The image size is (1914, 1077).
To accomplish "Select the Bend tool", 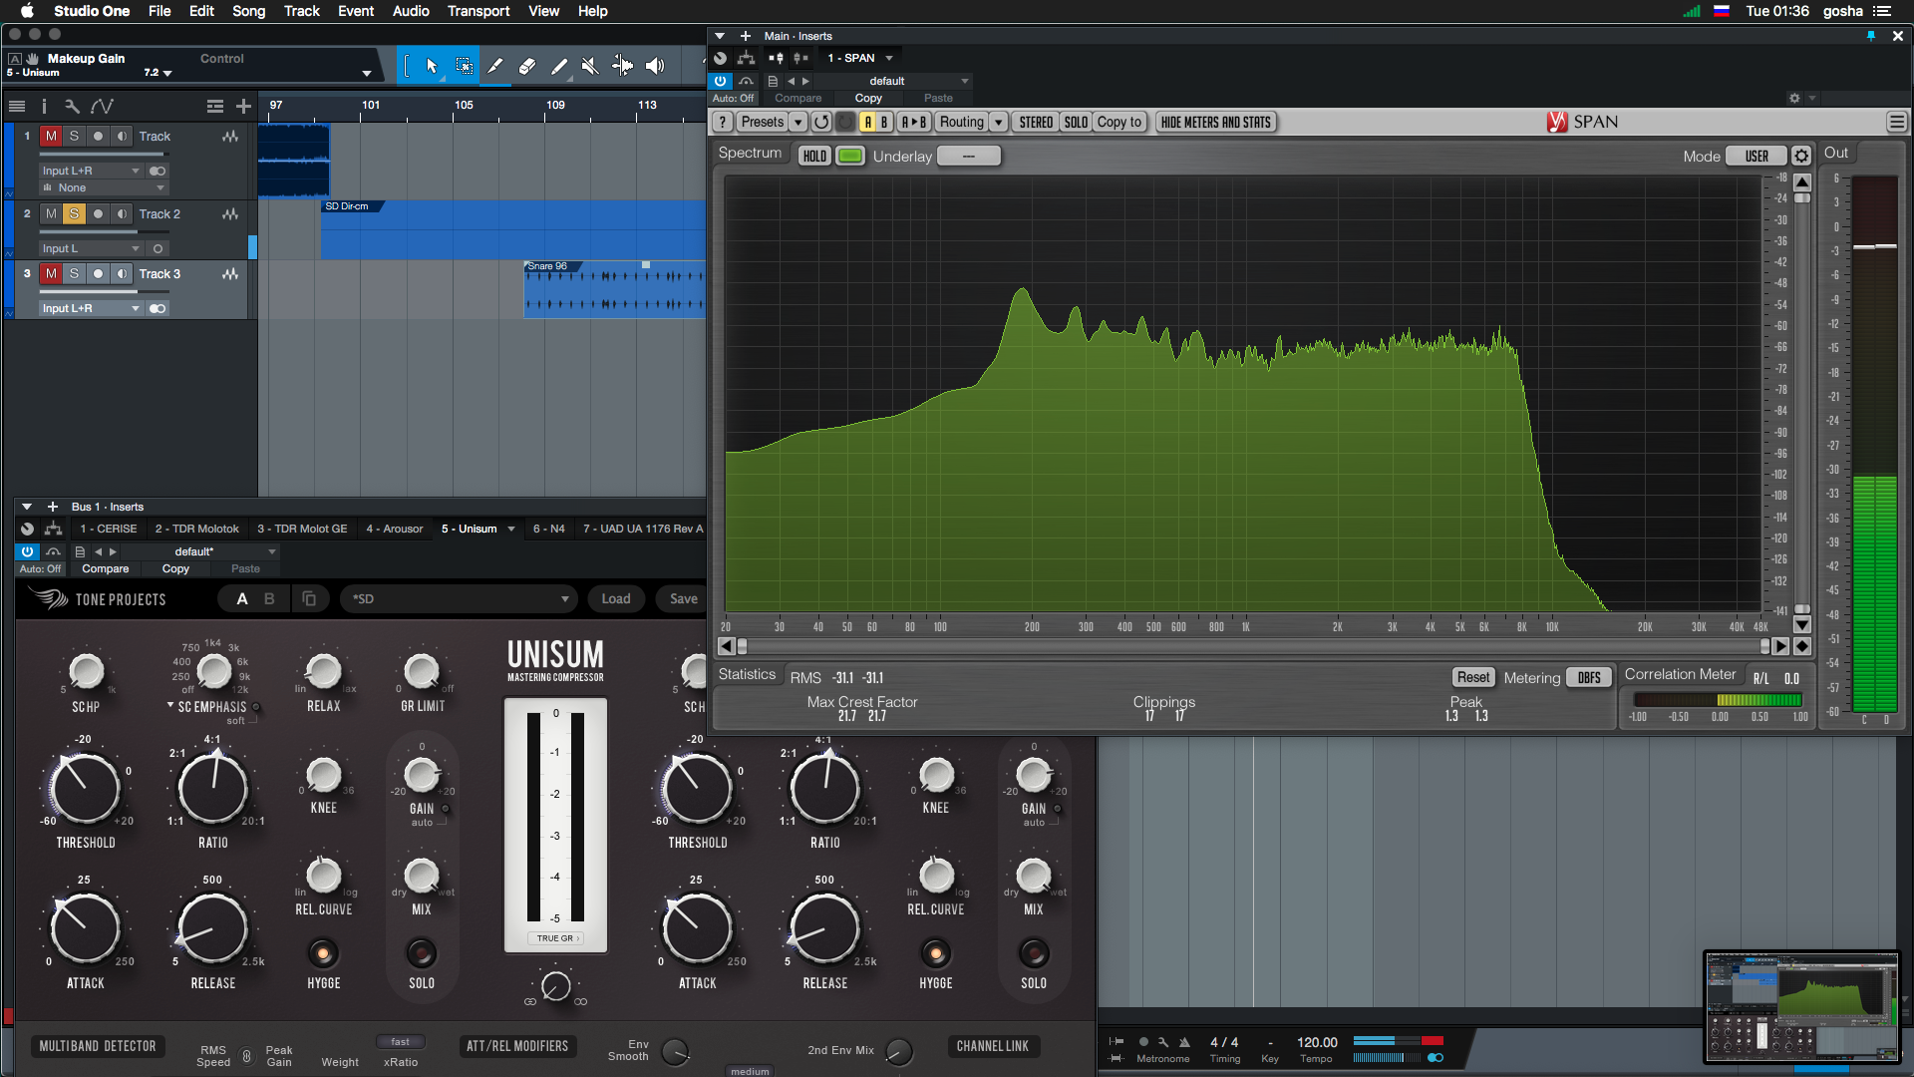I will click(x=622, y=67).
